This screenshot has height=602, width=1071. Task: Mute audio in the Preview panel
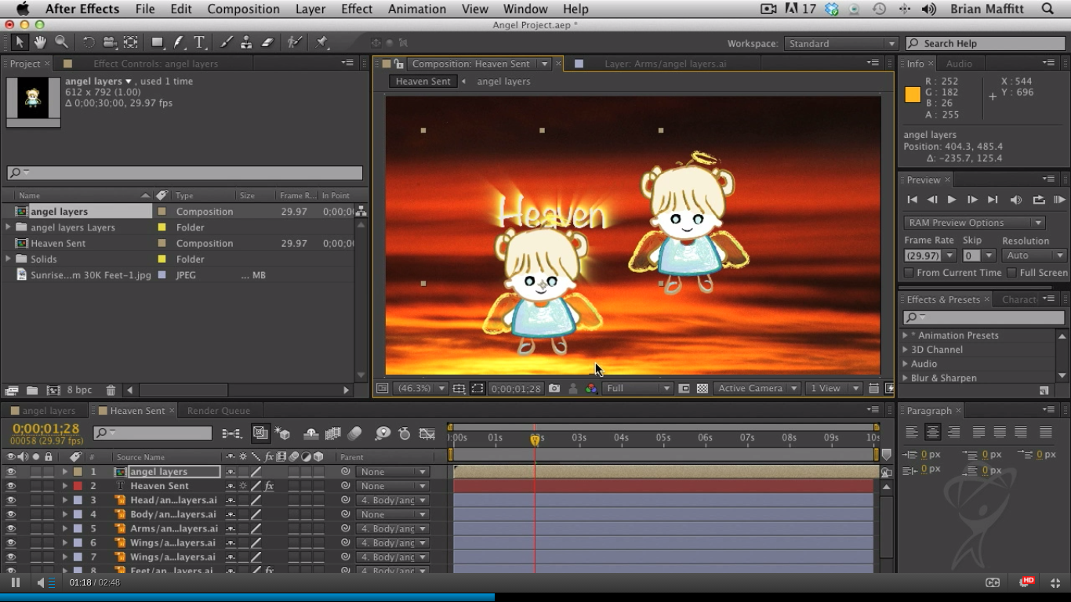pos(1016,200)
